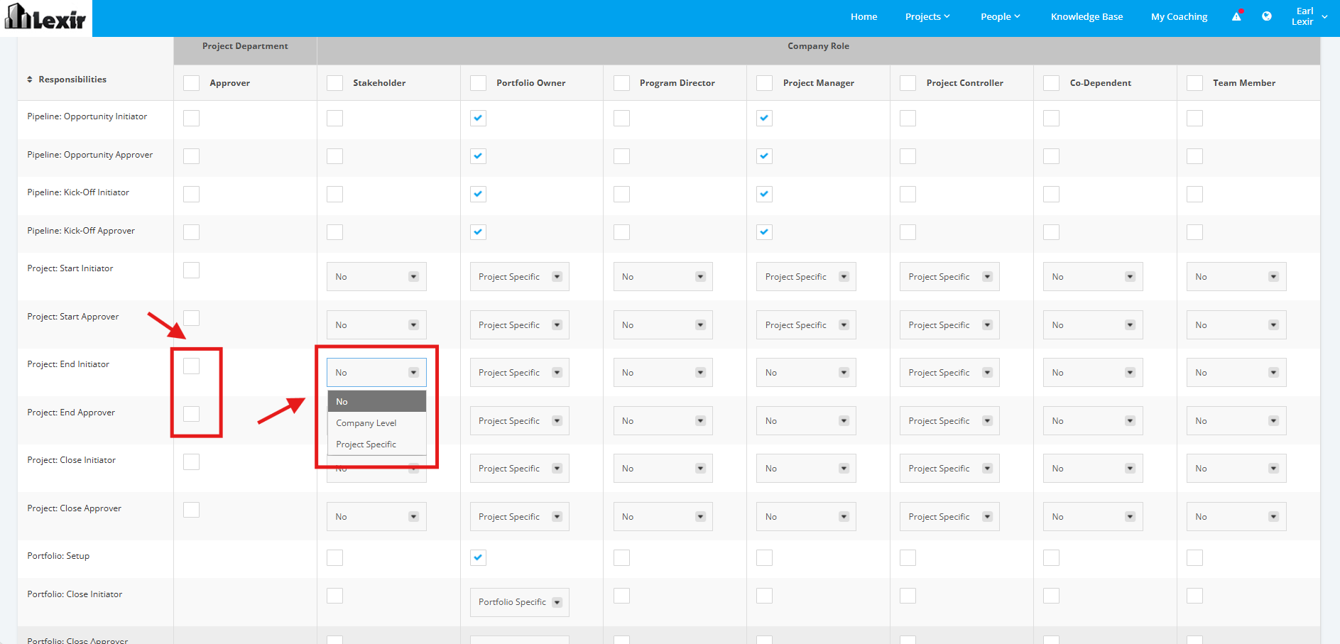Check Approver for Project: Close Approver
The width and height of the screenshot is (1340, 644).
[x=191, y=510]
